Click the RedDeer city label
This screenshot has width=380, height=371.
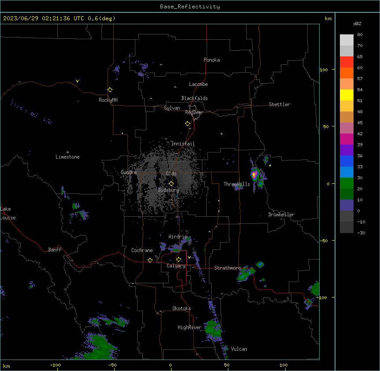[194, 112]
